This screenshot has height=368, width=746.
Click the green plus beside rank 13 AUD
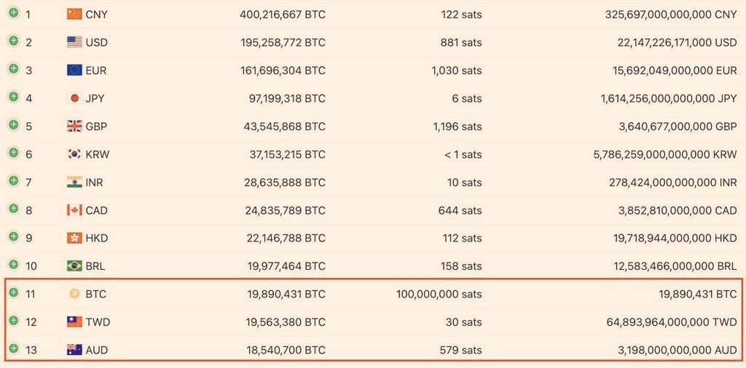point(14,348)
